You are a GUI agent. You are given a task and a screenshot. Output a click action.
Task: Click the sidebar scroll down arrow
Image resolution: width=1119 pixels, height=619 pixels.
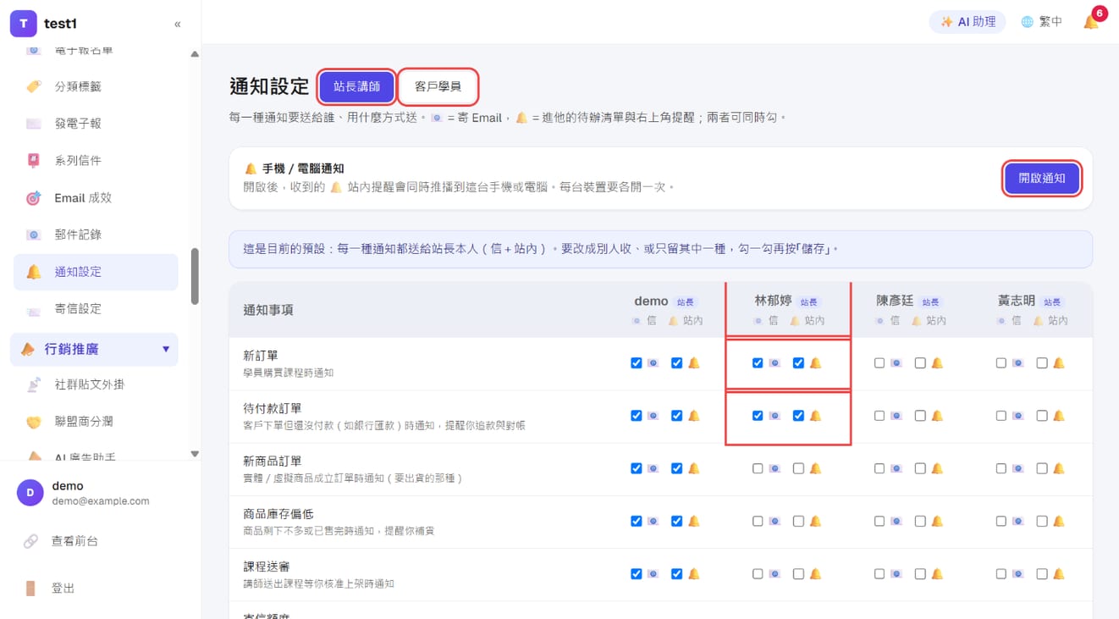click(195, 454)
